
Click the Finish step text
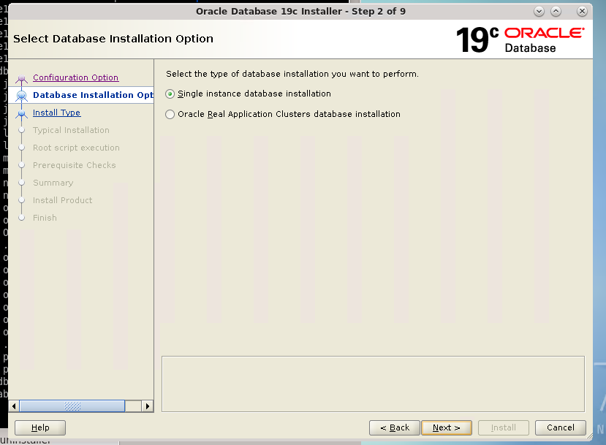[x=45, y=218]
